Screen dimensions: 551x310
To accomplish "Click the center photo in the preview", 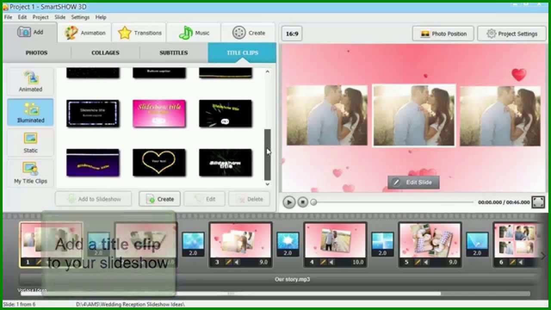I will click(414, 115).
